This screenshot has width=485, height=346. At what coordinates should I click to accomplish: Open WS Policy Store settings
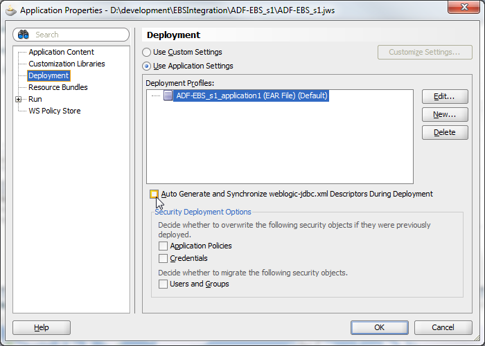coord(55,111)
